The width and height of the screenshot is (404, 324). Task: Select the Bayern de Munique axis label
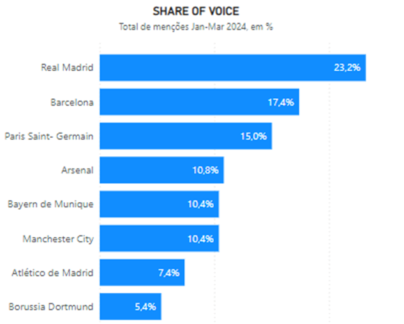pos(51,205)
